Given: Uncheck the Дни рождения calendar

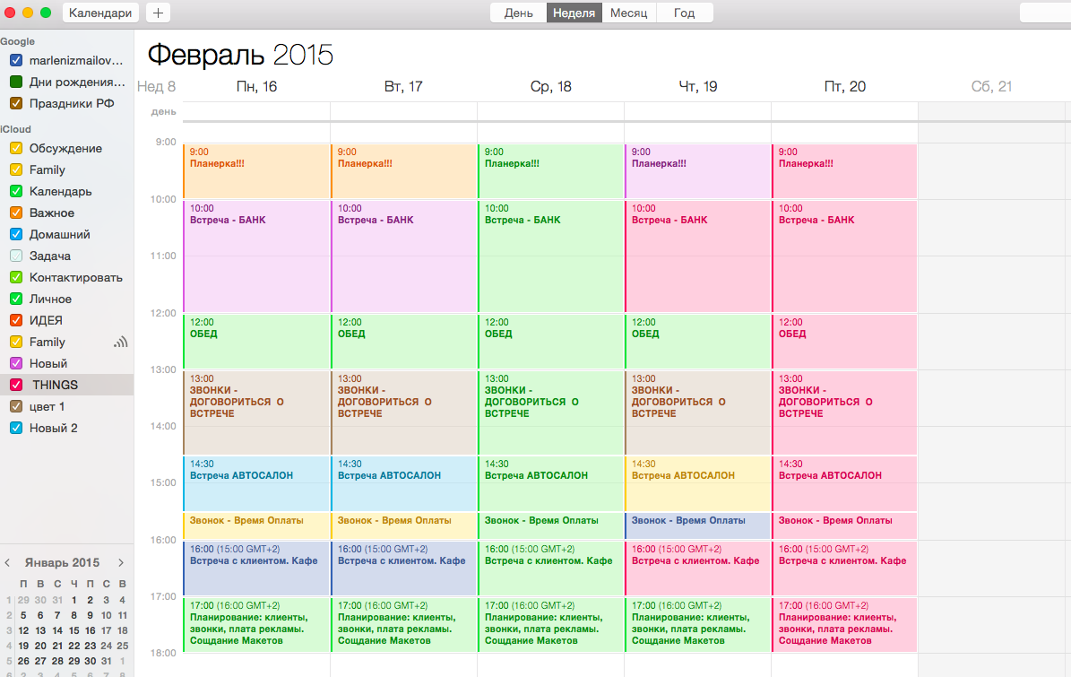Looking at the screenshot, I should [16, 82].
